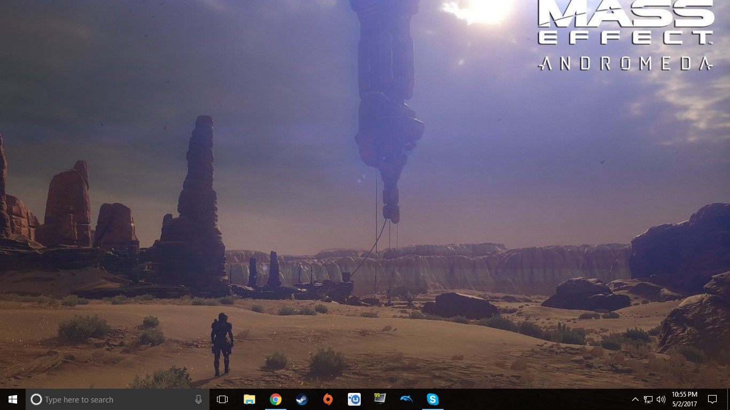The image size is (730, 410).
Task: Click the Mass Effect Andromeda wallpaper logo
Action: [625, 35]
